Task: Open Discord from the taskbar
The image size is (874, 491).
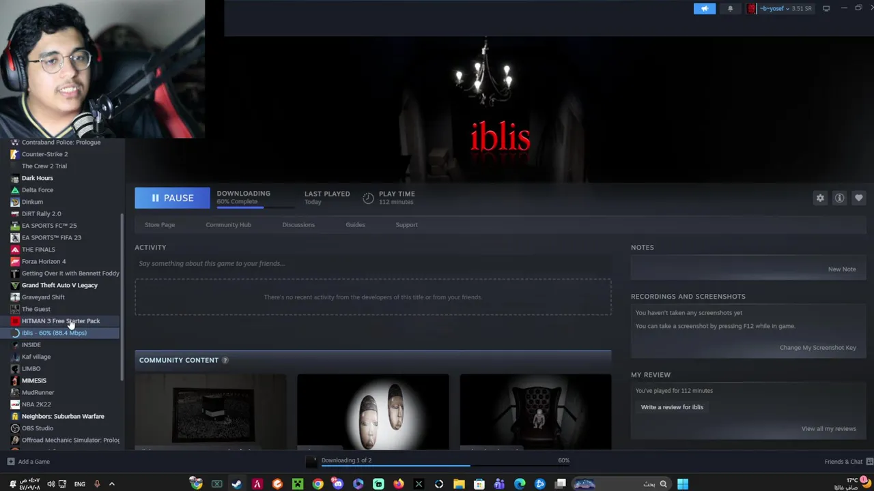Action: (338, 484)
